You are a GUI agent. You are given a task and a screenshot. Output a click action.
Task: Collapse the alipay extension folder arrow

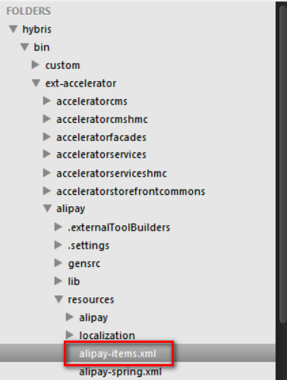47,209
